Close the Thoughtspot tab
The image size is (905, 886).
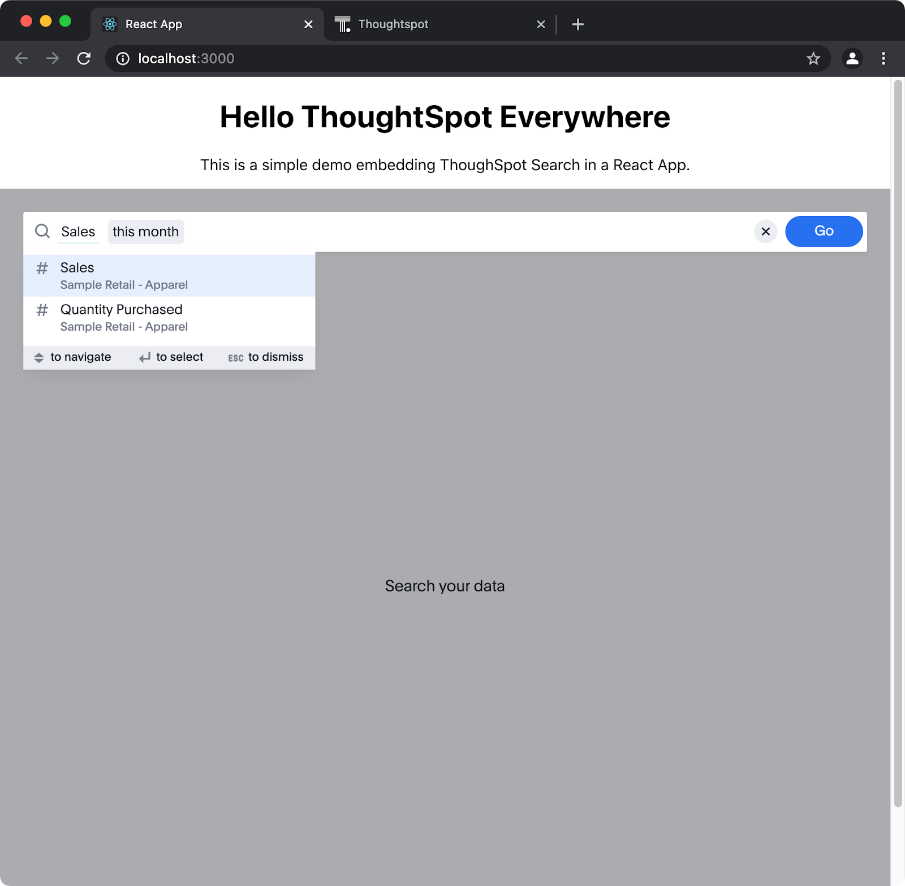point(541,24)
